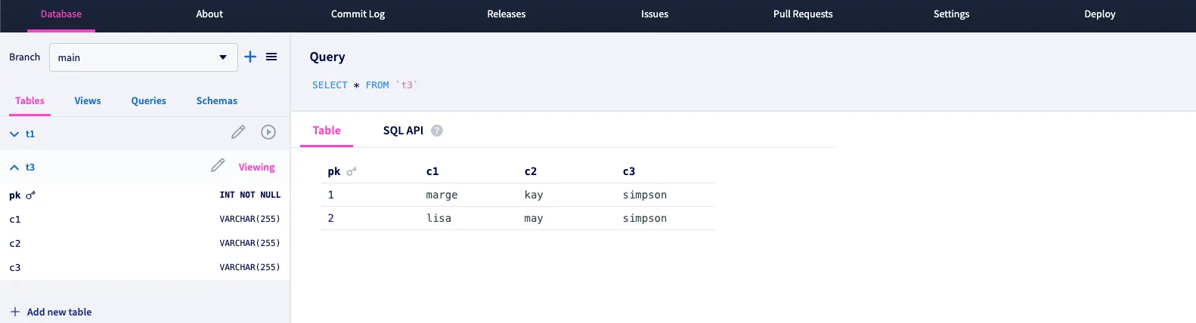Screen dimensions: 1196x323
Task: Click the pencil edit icon for table t3
Action: click(218, 165)
